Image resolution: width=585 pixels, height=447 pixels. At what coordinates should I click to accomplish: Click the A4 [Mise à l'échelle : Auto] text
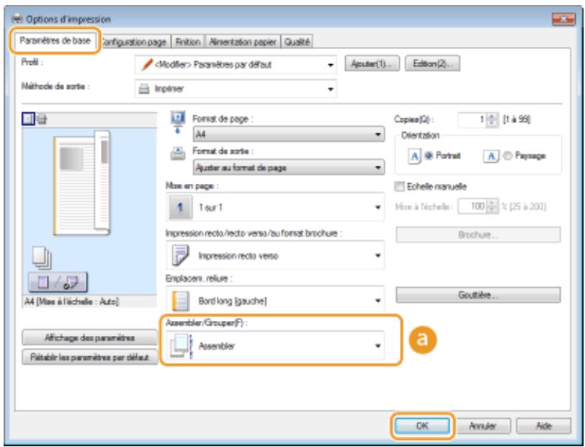[71, 301]
